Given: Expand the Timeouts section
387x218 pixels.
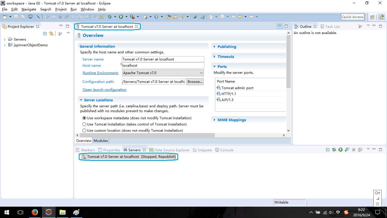Looking at the screenshot, I should point(214,56).
